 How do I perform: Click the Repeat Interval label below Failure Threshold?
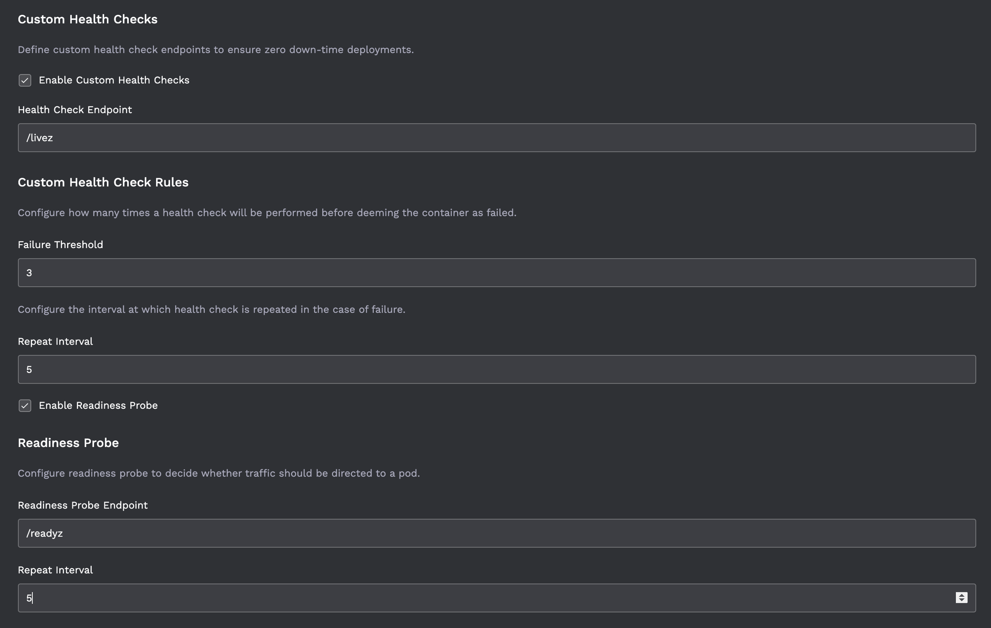point(56,341)
